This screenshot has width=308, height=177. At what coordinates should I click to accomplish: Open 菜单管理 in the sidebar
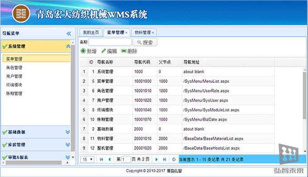[x=36, y=59]
